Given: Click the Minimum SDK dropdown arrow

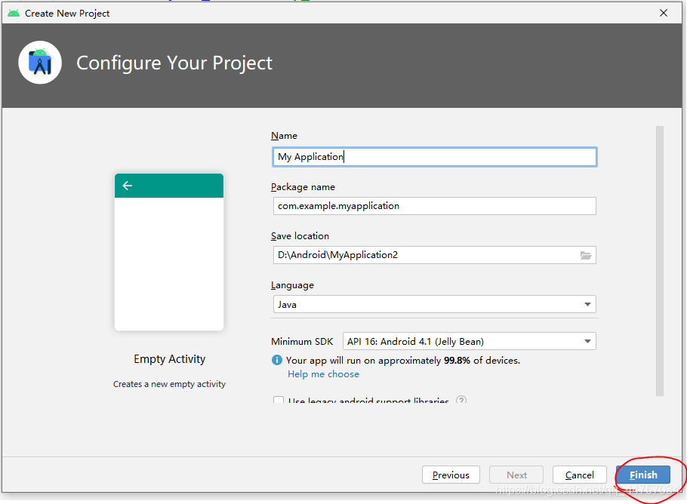Looking at the screenshot, I should pyautogui.click(x=587, y=341).
